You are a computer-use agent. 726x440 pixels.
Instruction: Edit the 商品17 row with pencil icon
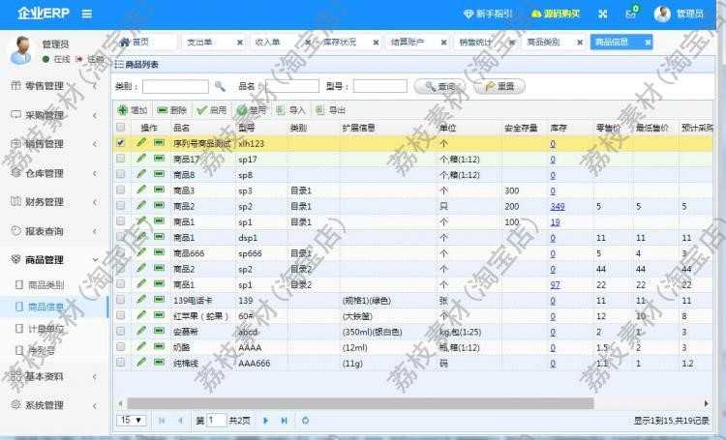[x=141, y=159]
